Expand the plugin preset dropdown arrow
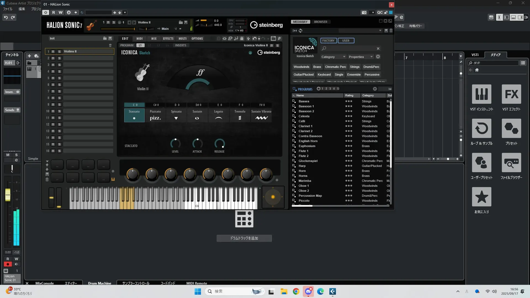The height and width of the screenshot is (298, 530). point(125,12)
